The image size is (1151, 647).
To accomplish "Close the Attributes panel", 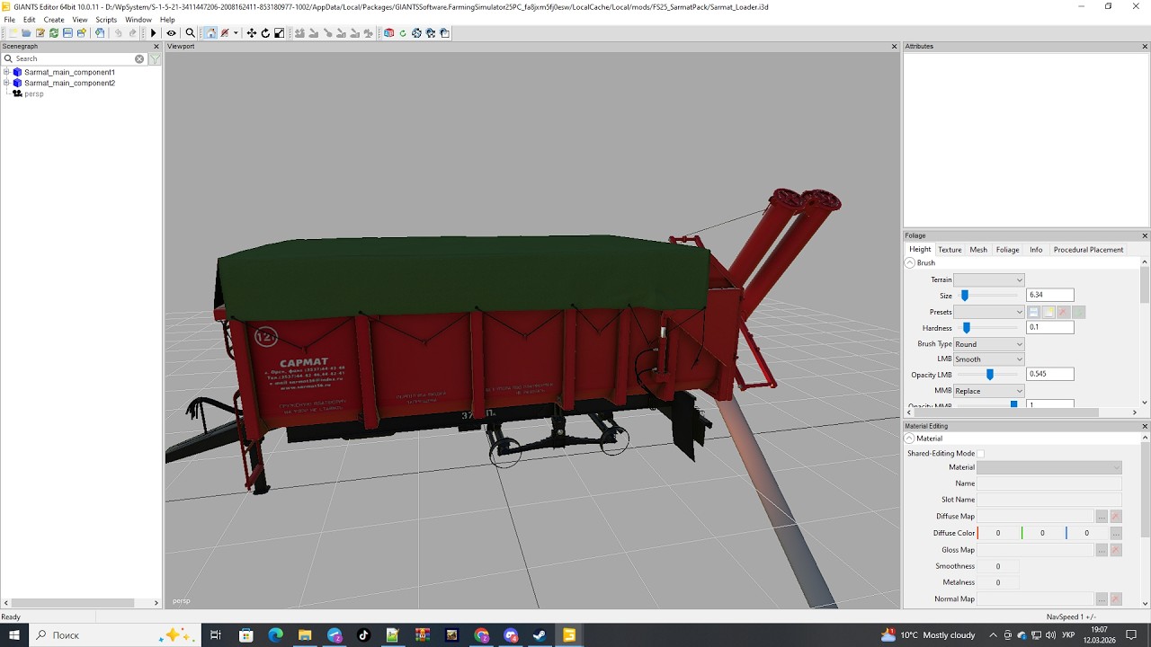I will coord(1145,46).
